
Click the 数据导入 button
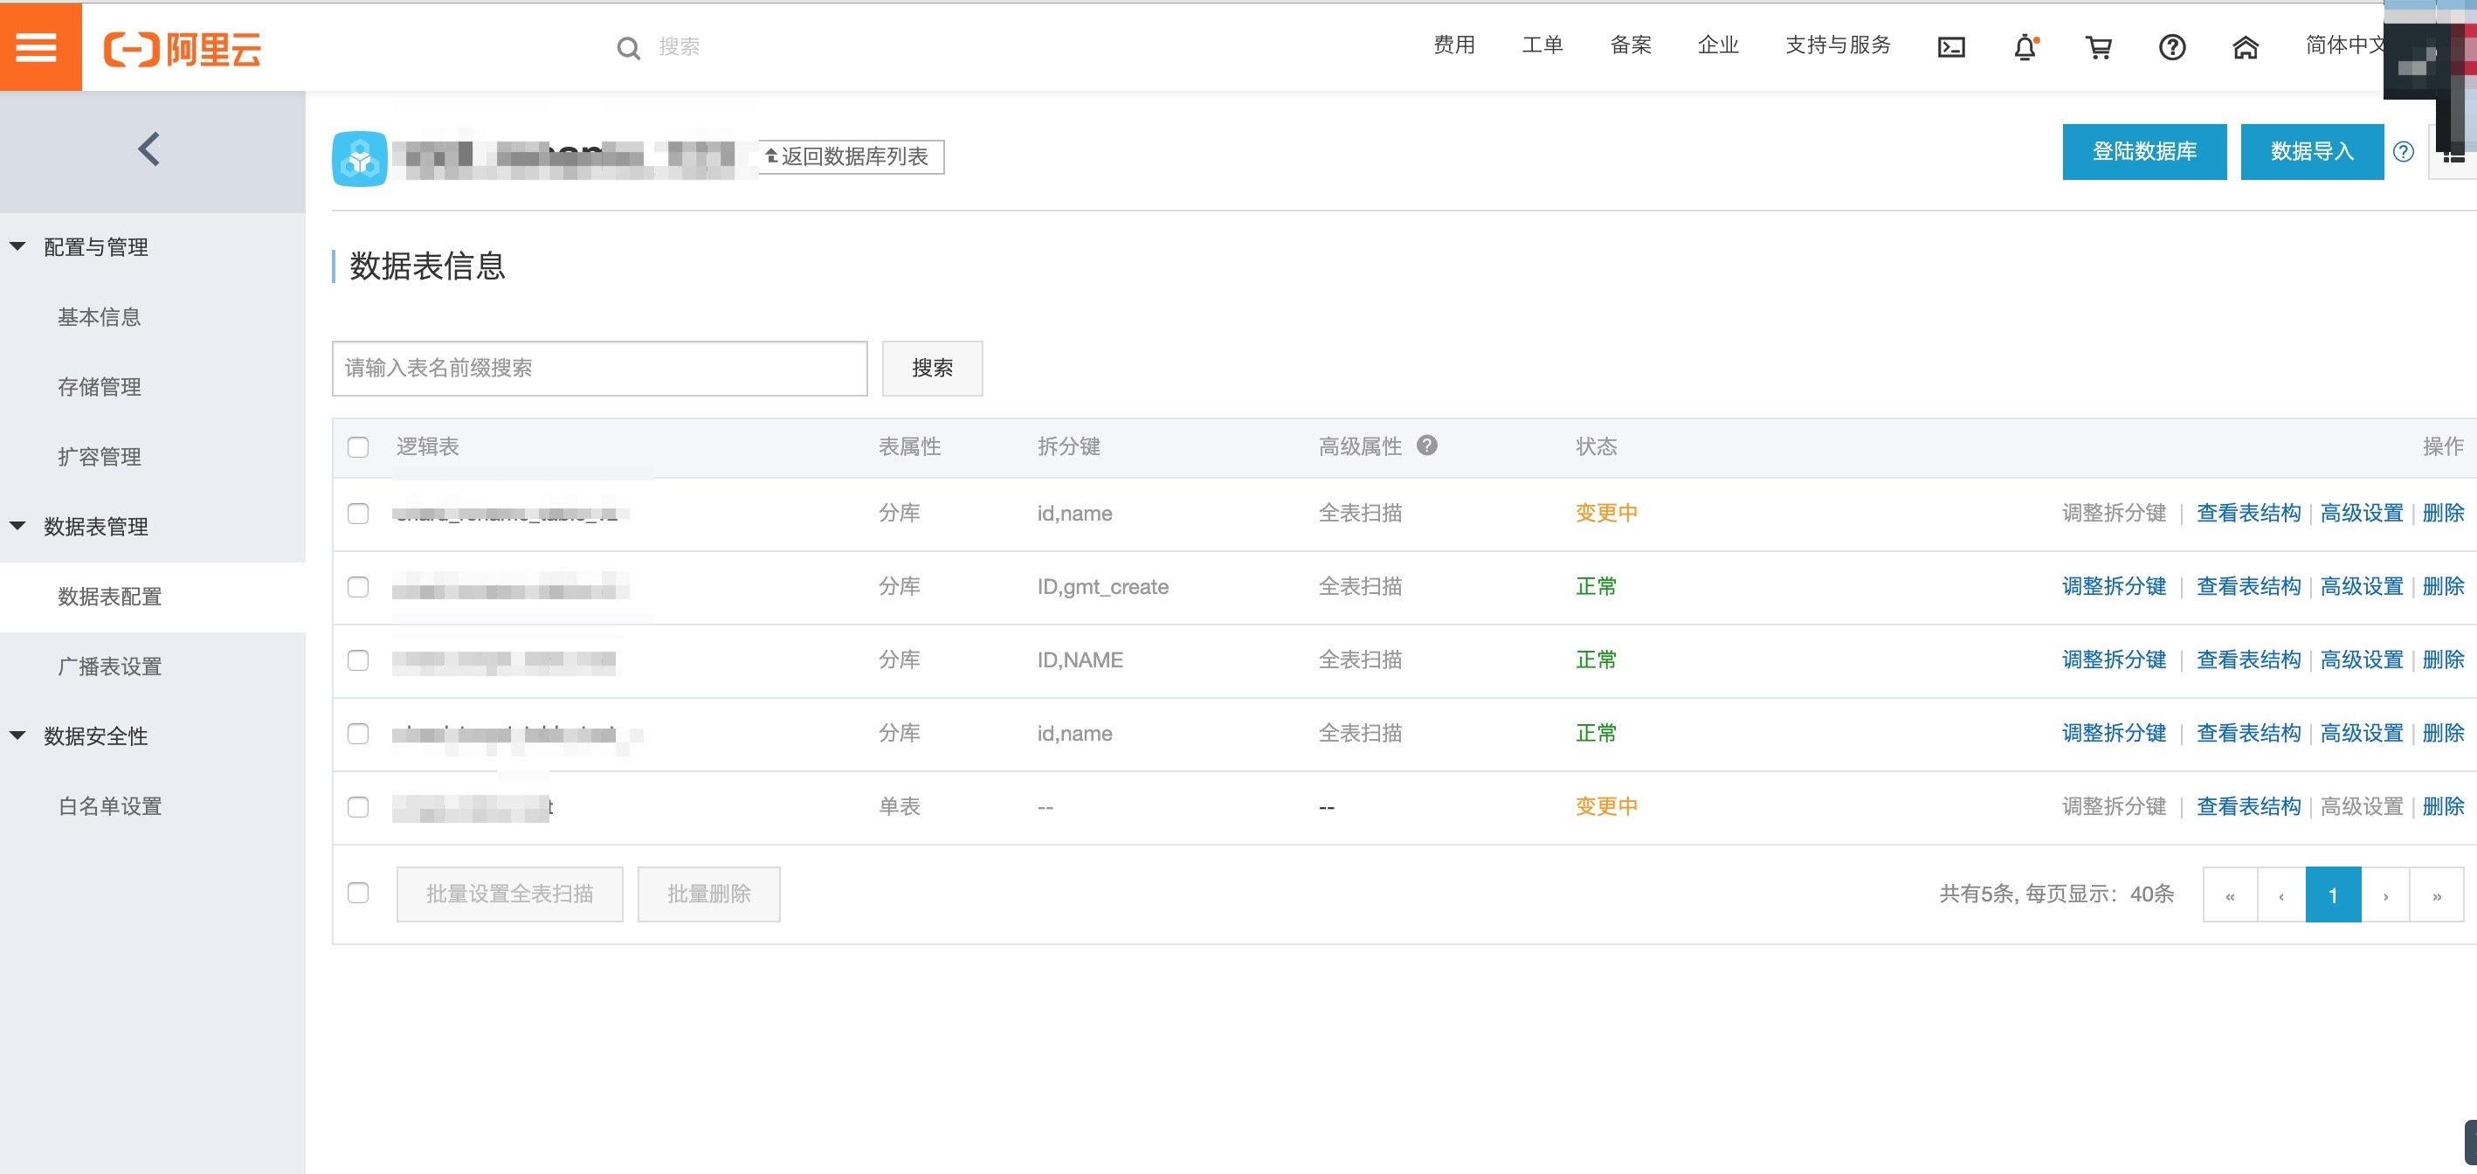coord(2312,152)
